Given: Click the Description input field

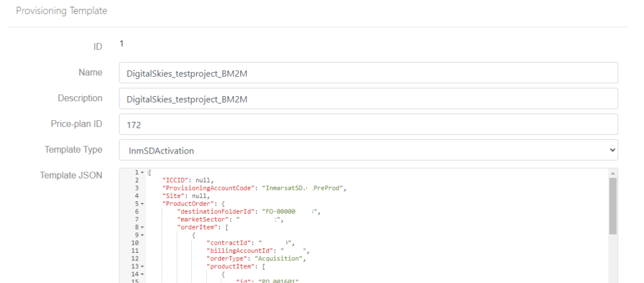Looking at the screenshot, I should (x=368, y=99).
